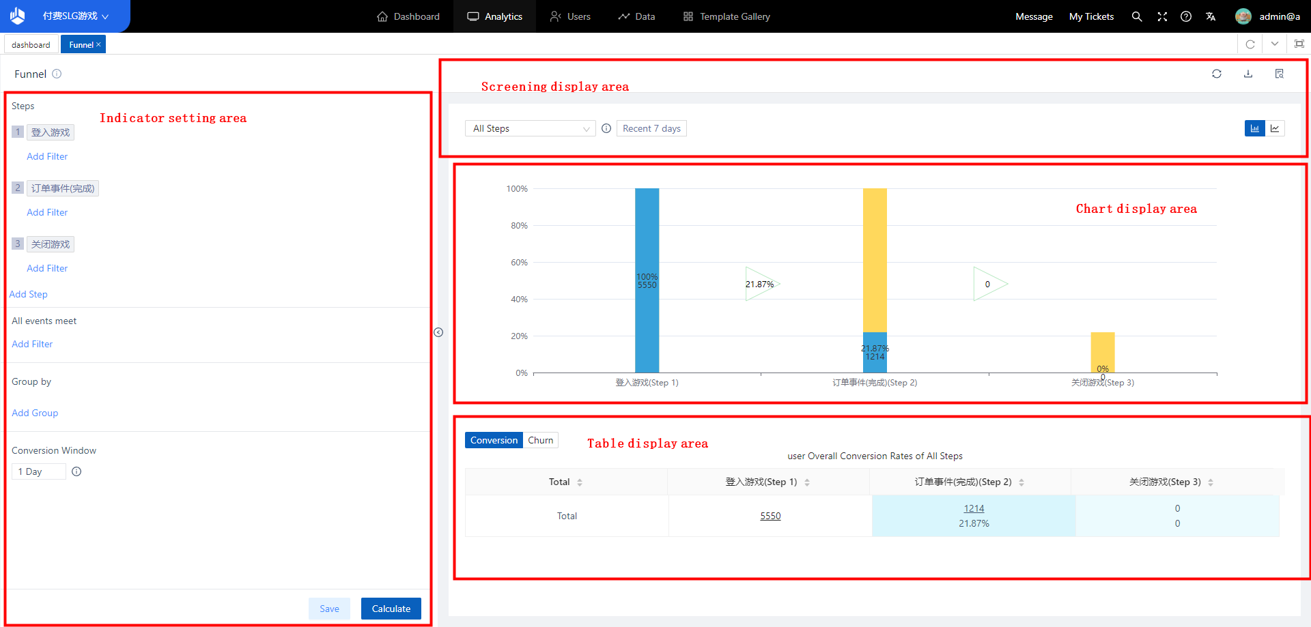Click the Calculate button
This screenshot has height=627, width=1311.
point(391,609)
